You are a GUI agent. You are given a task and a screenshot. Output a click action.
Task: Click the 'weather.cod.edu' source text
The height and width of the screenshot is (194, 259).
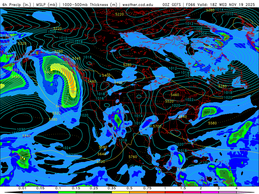138,5
